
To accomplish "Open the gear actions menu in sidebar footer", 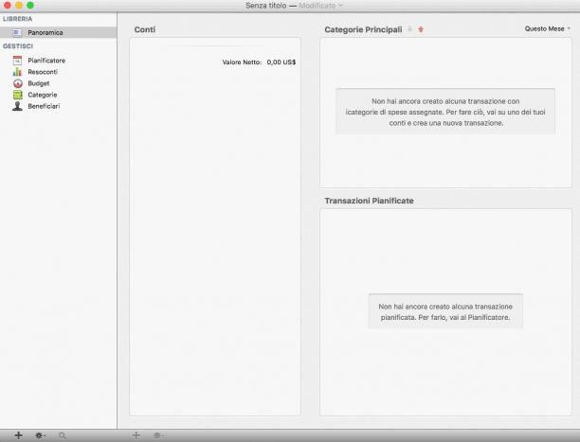I will pyautogui.click(x=40, y=435).
